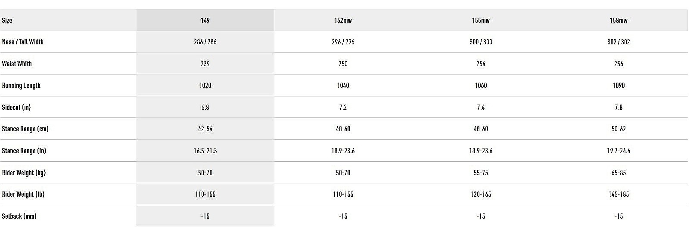Click the 158mw size header
Image resolution: width=690 pixels, height=238 pixels.
[x=619, y=20]
